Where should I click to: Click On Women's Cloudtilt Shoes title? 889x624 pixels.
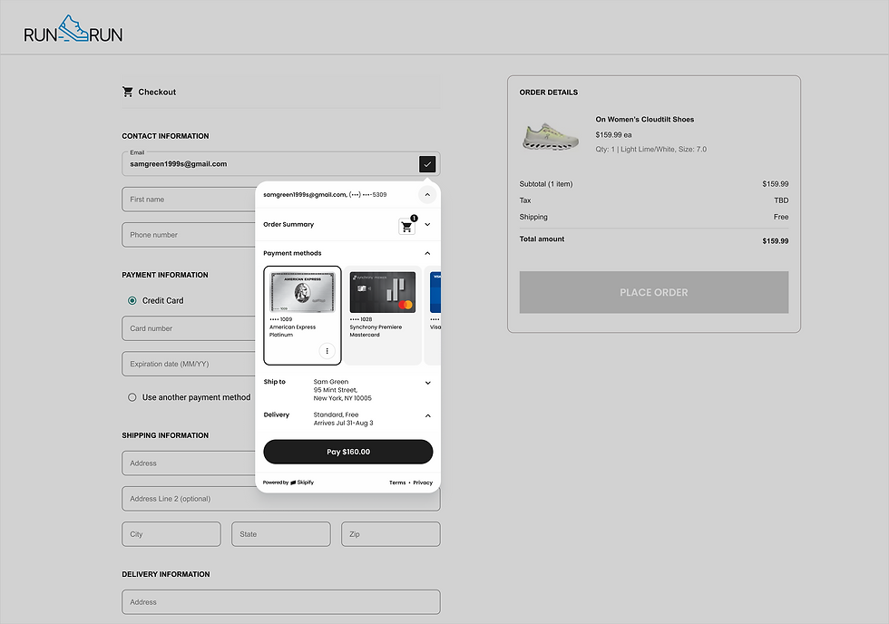click(x=645, y=119)
